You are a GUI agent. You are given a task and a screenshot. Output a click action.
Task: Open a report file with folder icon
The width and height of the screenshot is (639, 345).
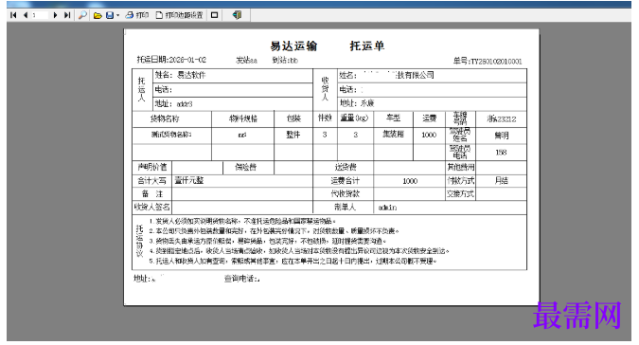click(x=98, y=15)
